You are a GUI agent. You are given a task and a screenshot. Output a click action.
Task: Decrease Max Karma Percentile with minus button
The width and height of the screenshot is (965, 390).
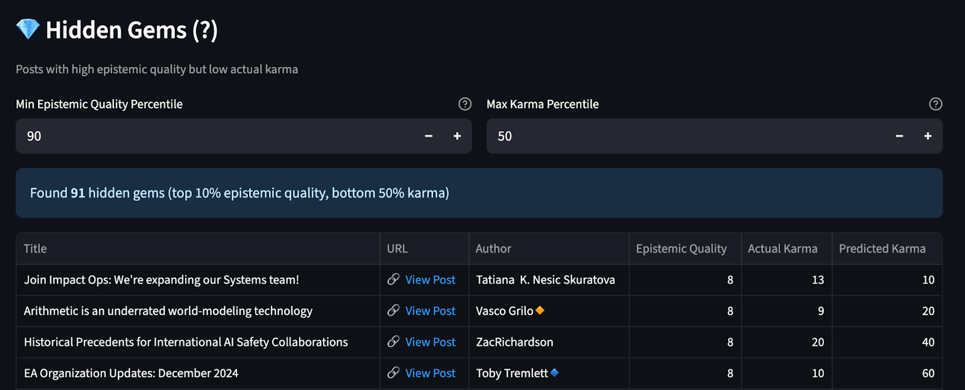click(899, 136)
